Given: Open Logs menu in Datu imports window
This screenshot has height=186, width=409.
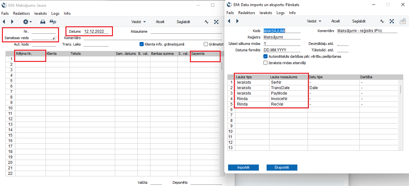Looking at the screenshot, I should coord(280,13).
